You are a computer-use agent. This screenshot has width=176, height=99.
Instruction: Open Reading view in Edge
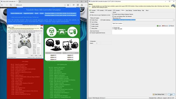[65, 5]
